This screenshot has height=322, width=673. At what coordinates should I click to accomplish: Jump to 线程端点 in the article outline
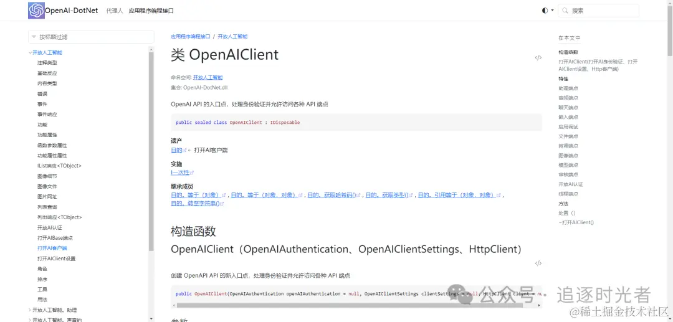tap(568, 194)
